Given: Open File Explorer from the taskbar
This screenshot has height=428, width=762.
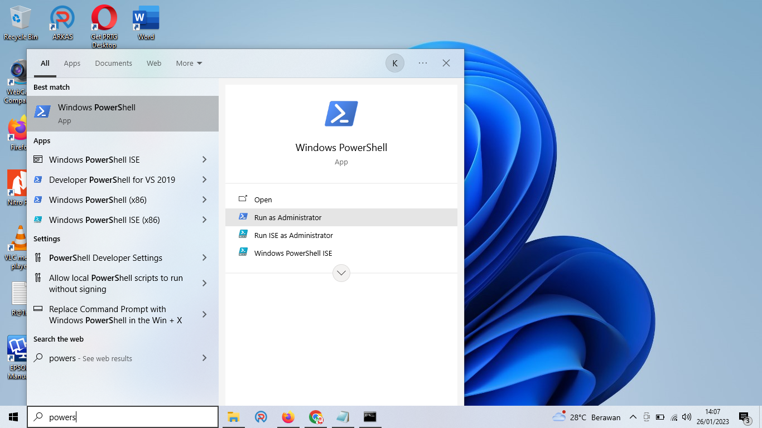Looking at the screenshot, I should pos(233,417).
